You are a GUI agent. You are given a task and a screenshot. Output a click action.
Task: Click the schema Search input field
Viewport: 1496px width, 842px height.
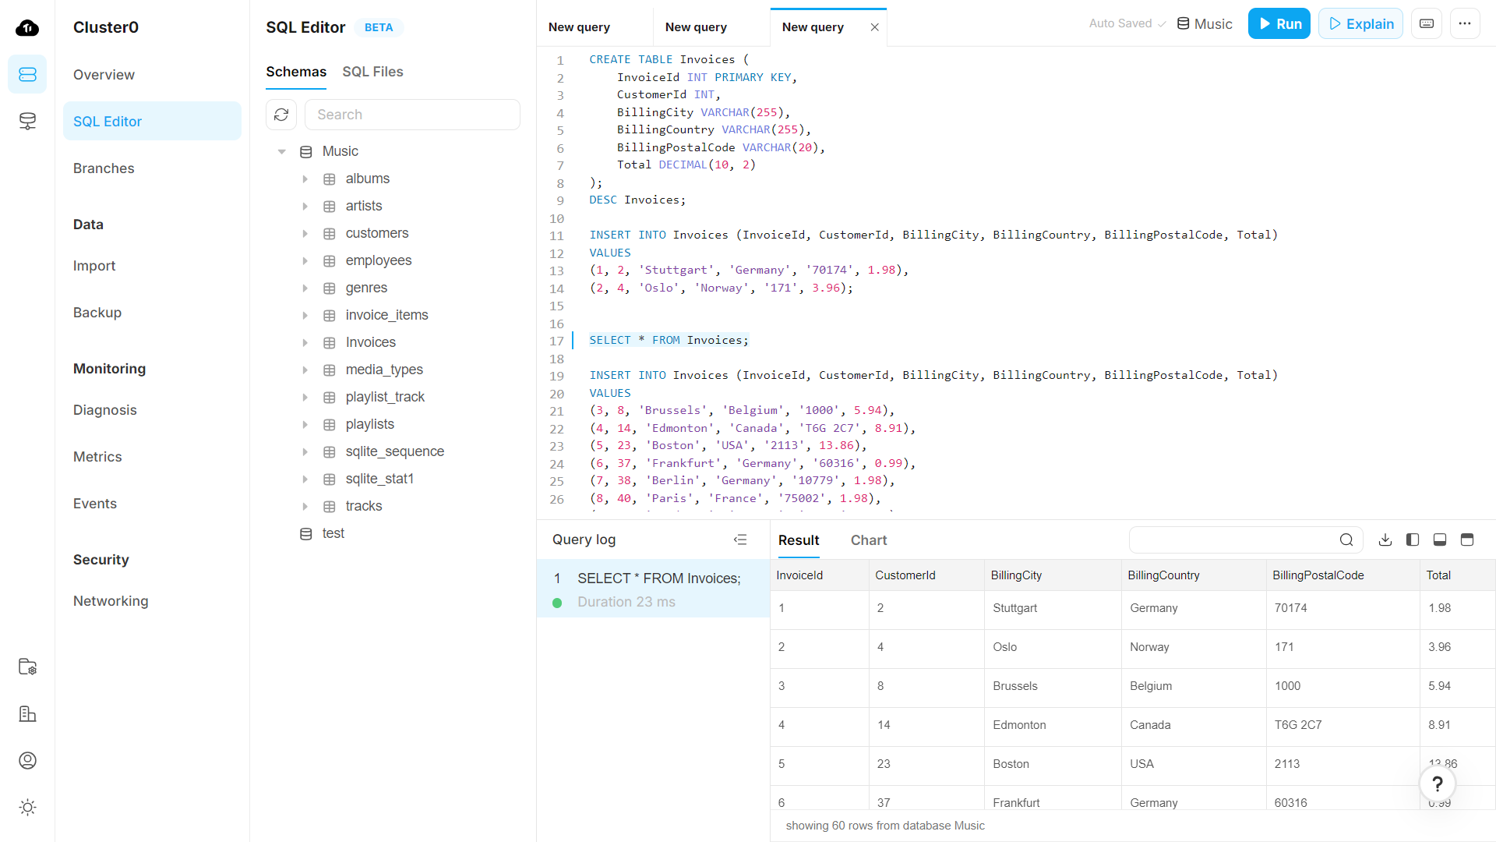(x=412, y=115)
